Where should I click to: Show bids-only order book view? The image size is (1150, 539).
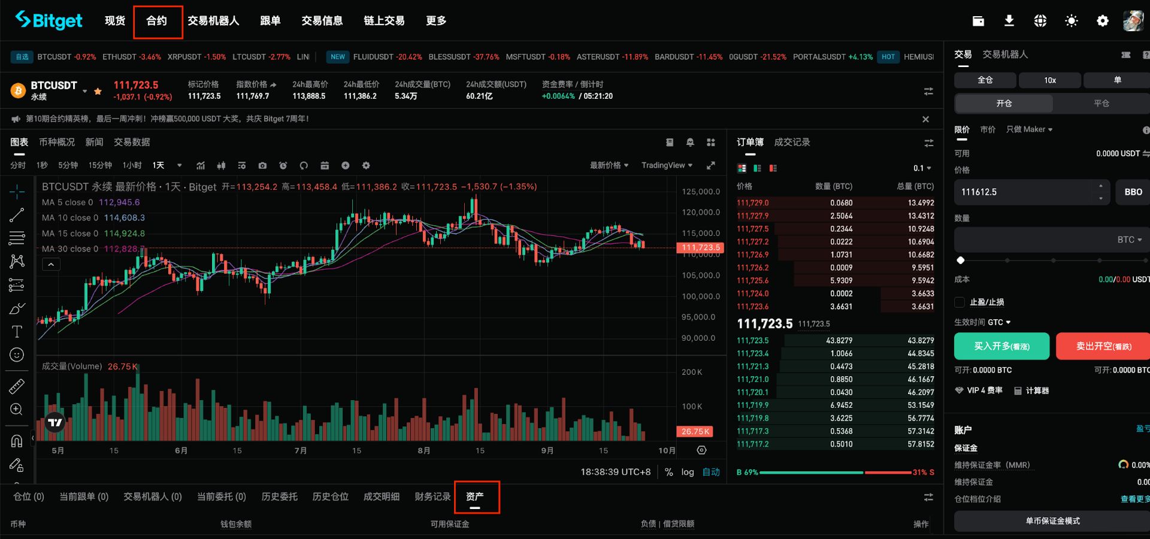point(758,168)
